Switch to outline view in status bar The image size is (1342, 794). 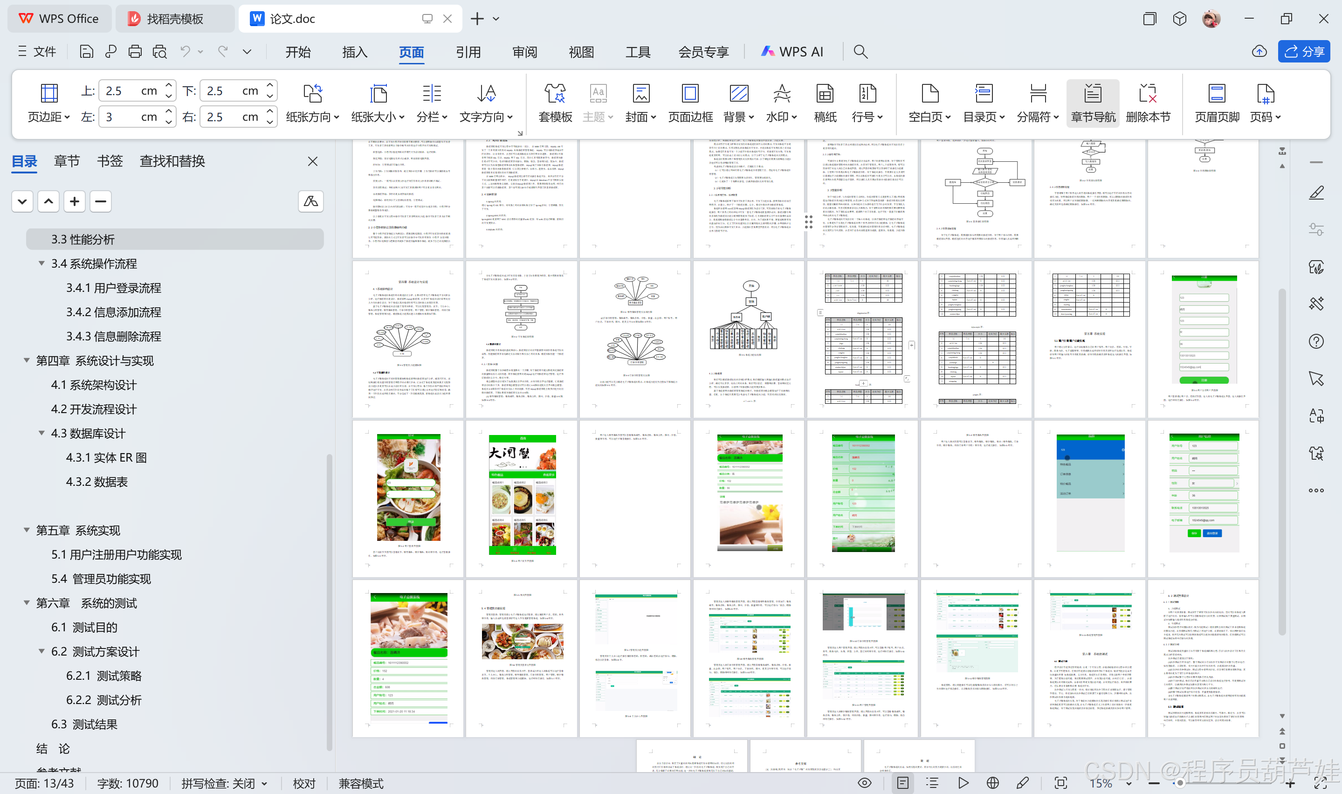[932, 783]
